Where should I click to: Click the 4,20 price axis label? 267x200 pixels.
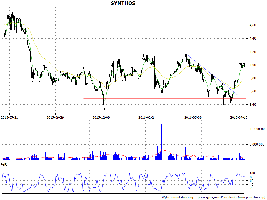point(252,52)
